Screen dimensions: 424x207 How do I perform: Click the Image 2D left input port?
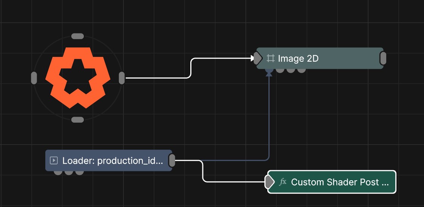(x=257, y=58)
